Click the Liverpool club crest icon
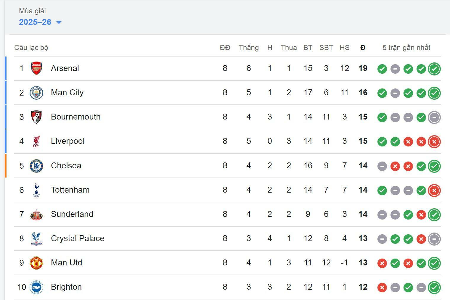This screenshot has height=300, width=450. pos(36,141)
